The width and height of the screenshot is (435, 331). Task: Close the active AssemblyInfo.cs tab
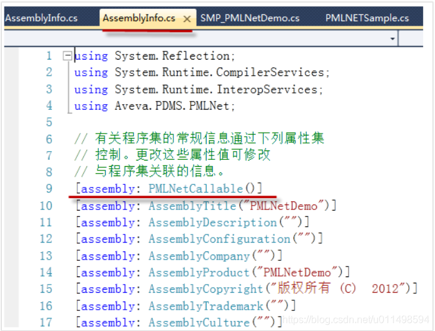click(186, 19)
